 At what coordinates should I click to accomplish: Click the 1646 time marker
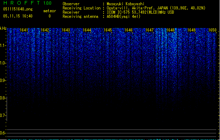(x=128, y=30)
